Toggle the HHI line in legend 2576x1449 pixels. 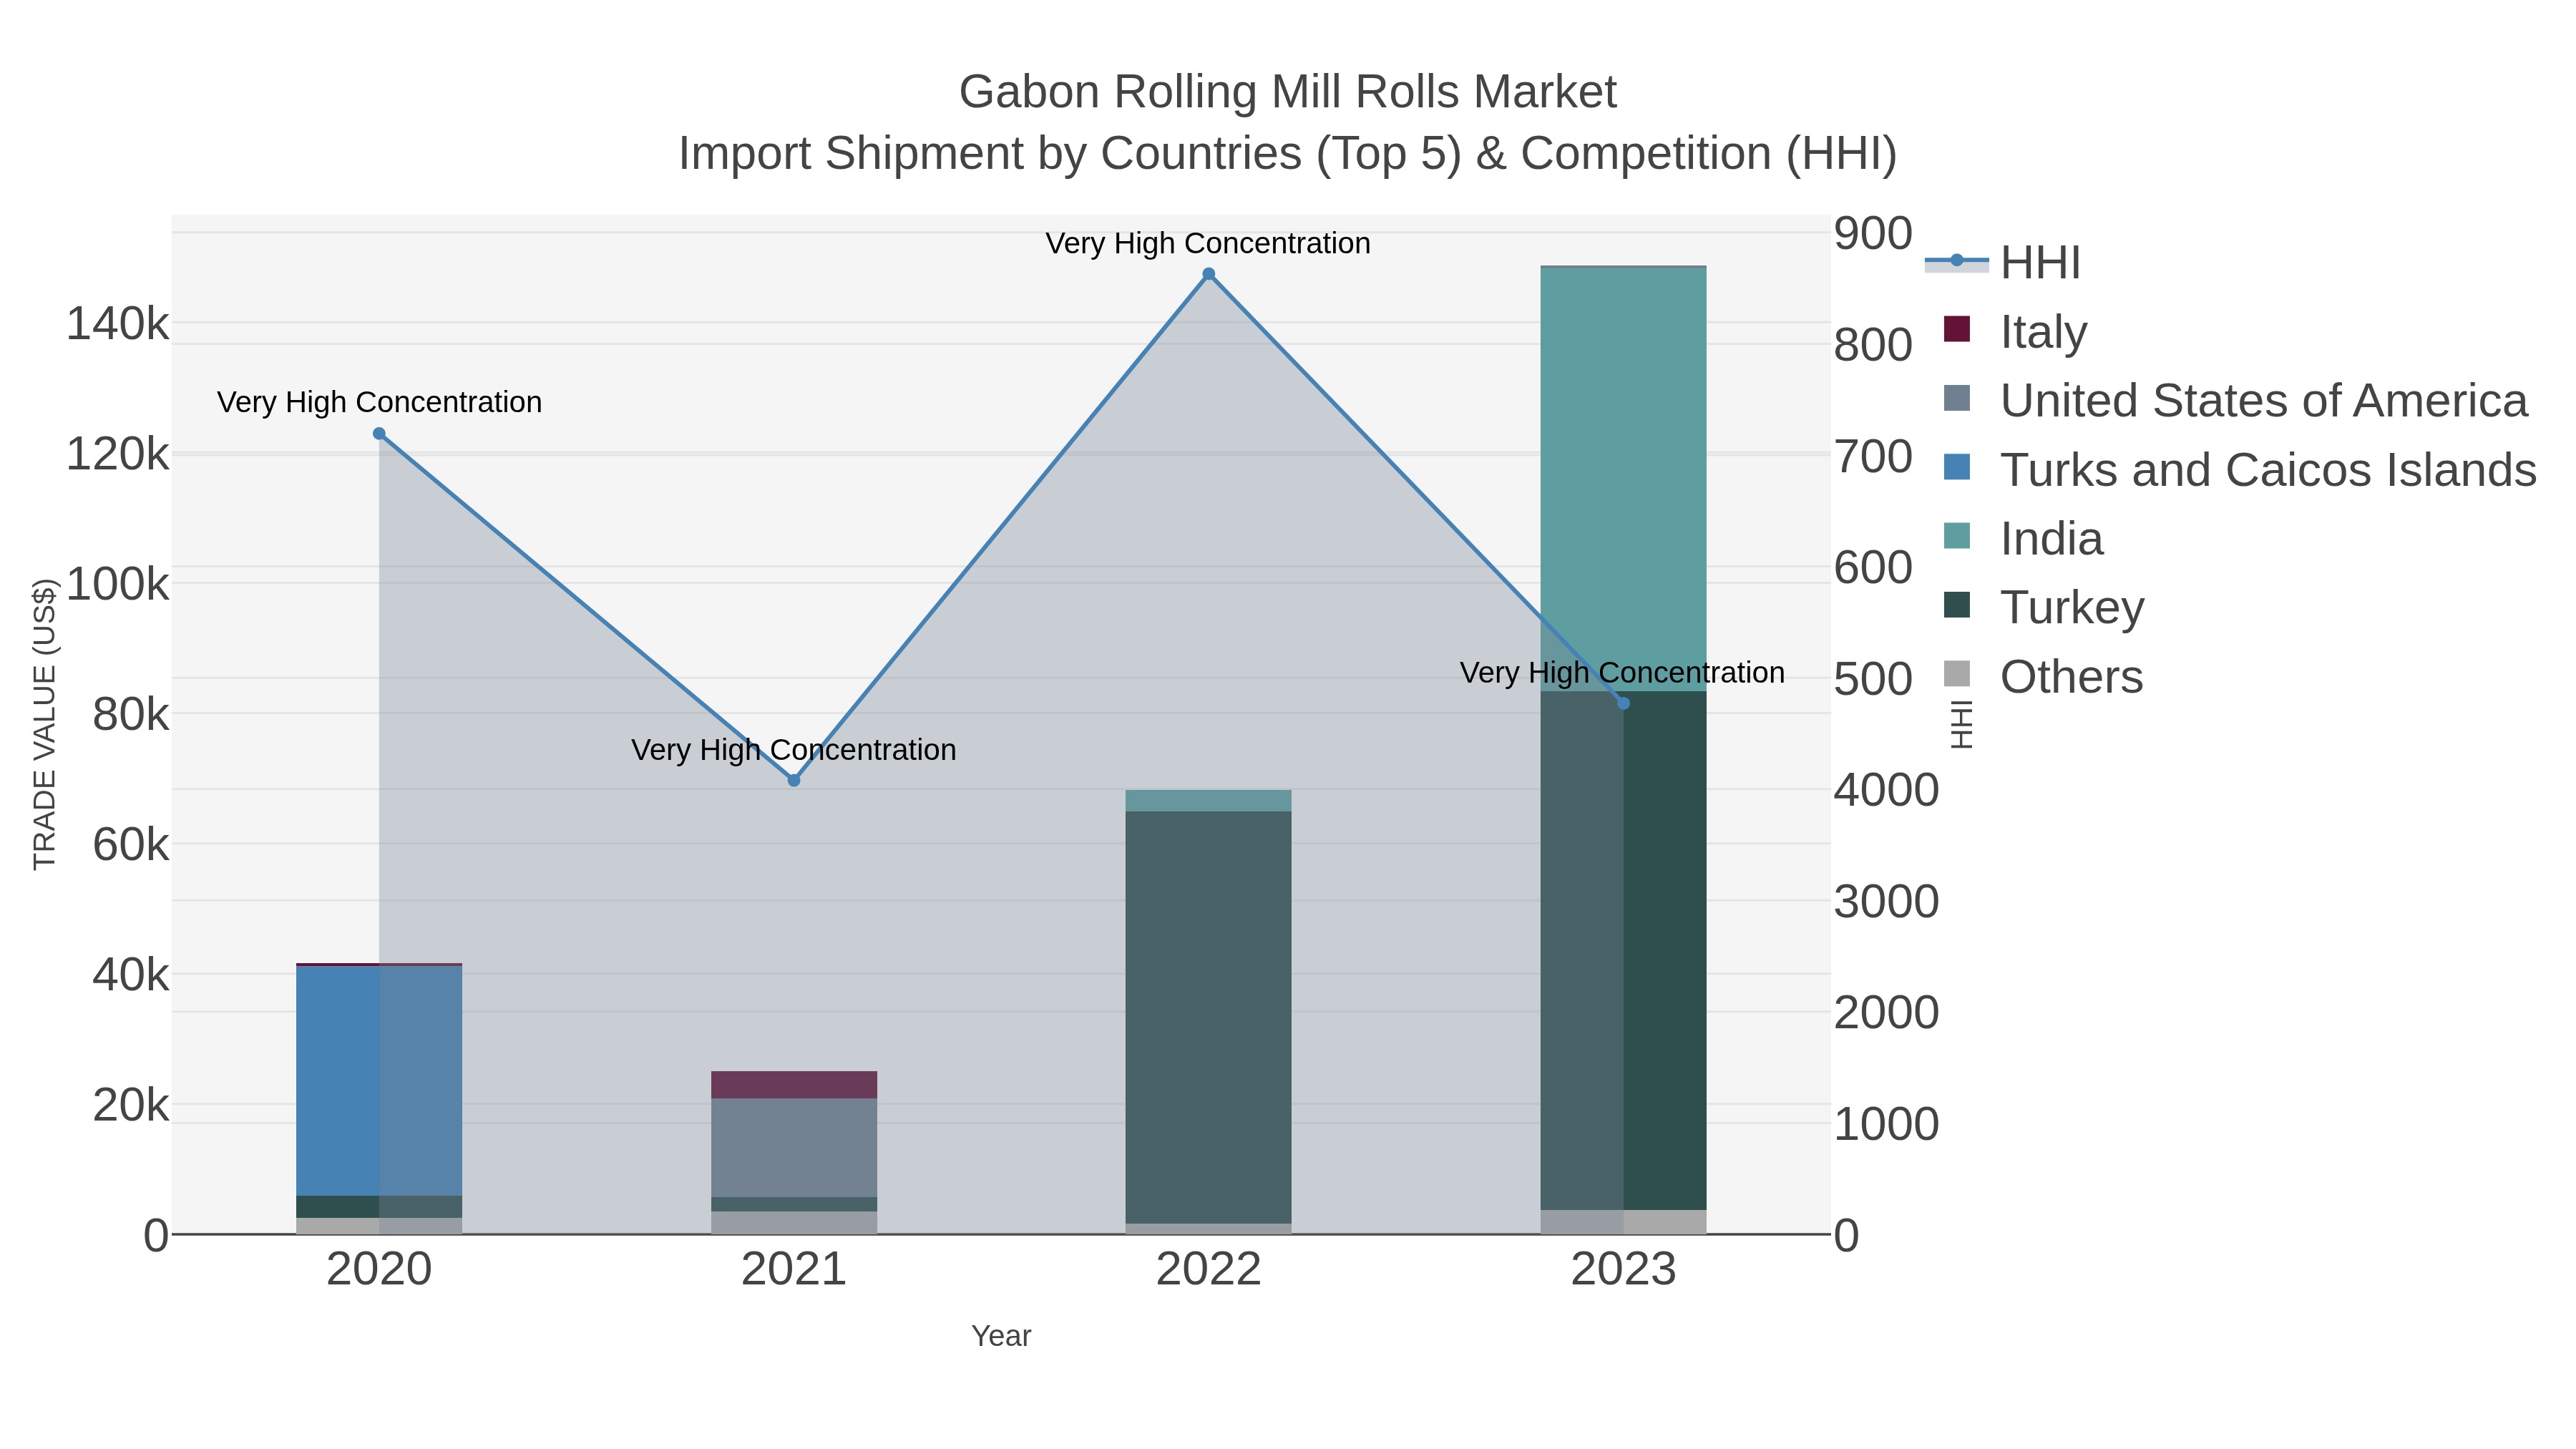pyautogui.click(x=2003, y=263)
